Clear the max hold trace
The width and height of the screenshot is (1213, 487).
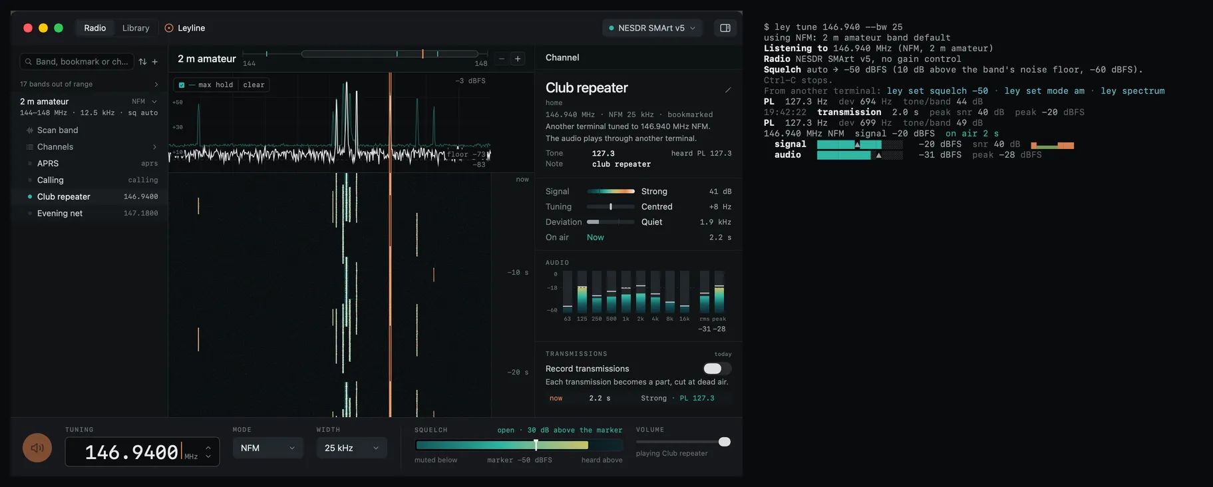point(254,85)
